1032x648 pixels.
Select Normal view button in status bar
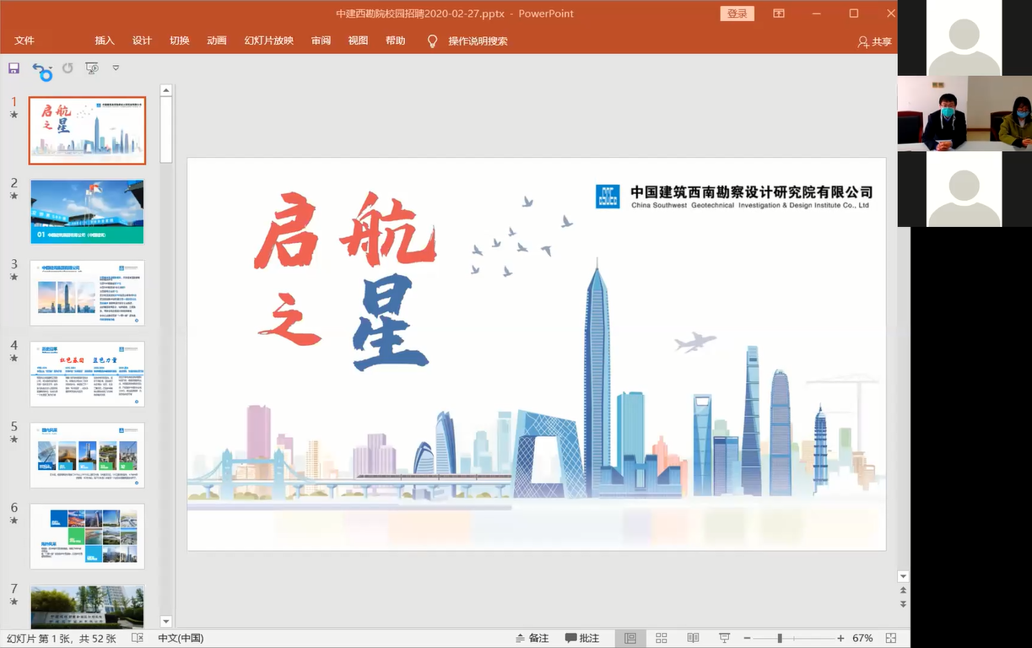pyautogui.click(x=629, y=639)
